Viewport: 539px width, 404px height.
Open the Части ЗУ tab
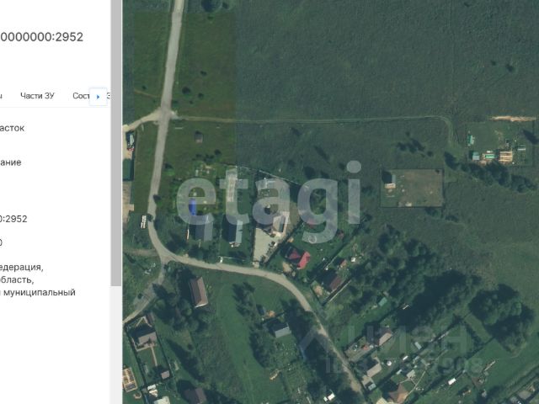tap(37, 96)
